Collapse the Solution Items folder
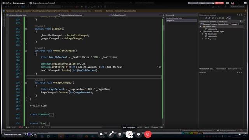This screenshot has width=249, height=140. point(201,27)
